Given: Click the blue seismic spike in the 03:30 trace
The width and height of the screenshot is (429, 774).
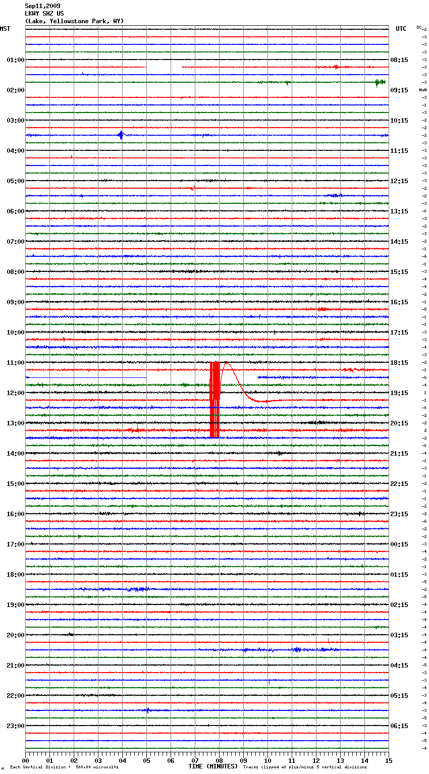Looking at the screenshot, I should [121, 135].
